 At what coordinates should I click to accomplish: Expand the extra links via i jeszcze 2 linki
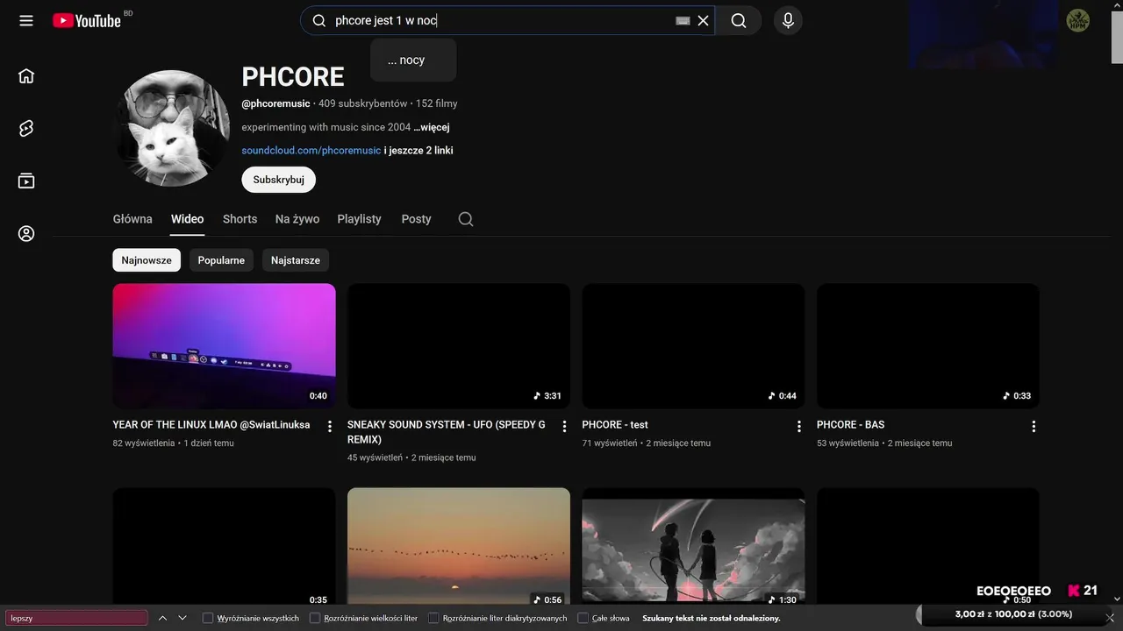point(418,151)
